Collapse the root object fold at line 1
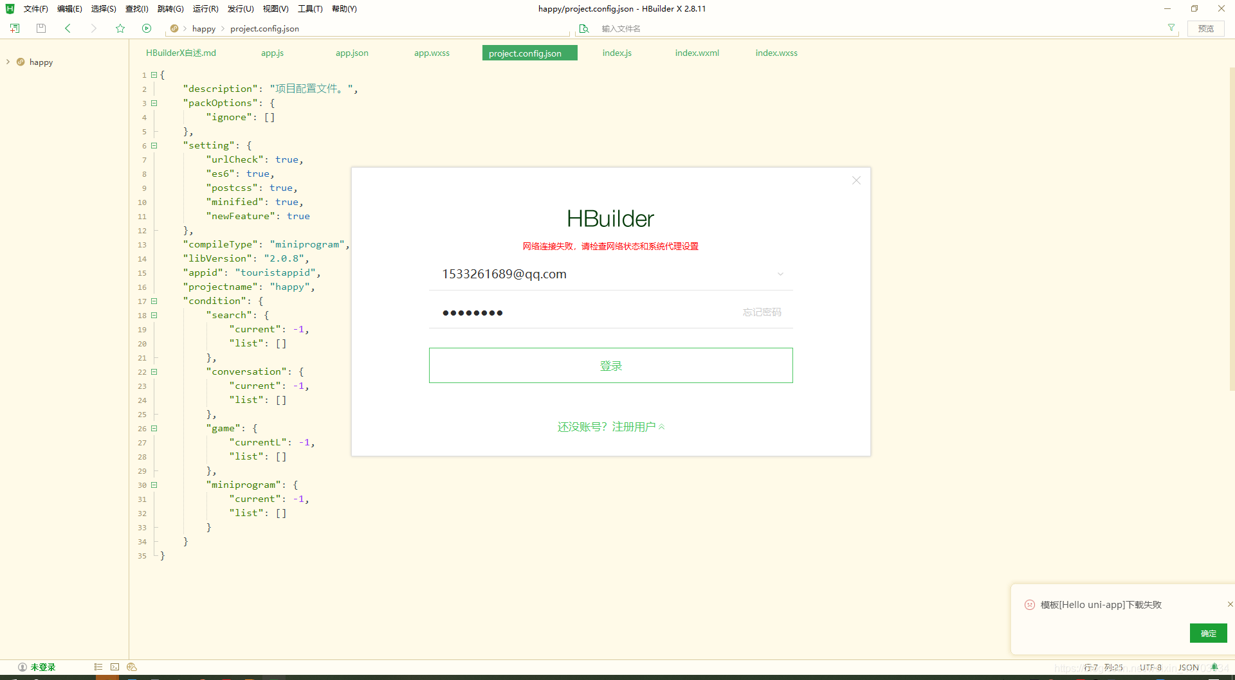1235x680 pixels. coord(154,75)
